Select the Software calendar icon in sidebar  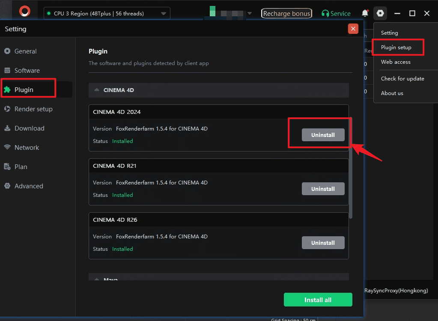click(x=7, y=70)
